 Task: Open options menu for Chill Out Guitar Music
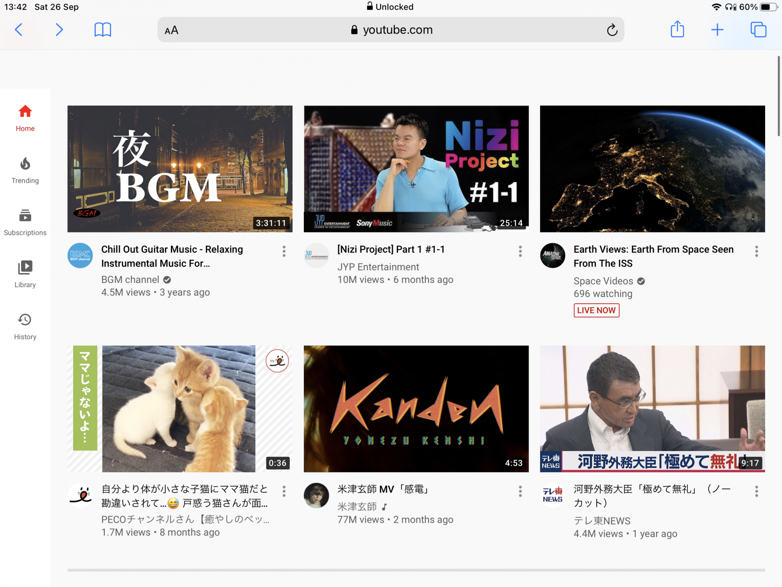pos(284,251)
